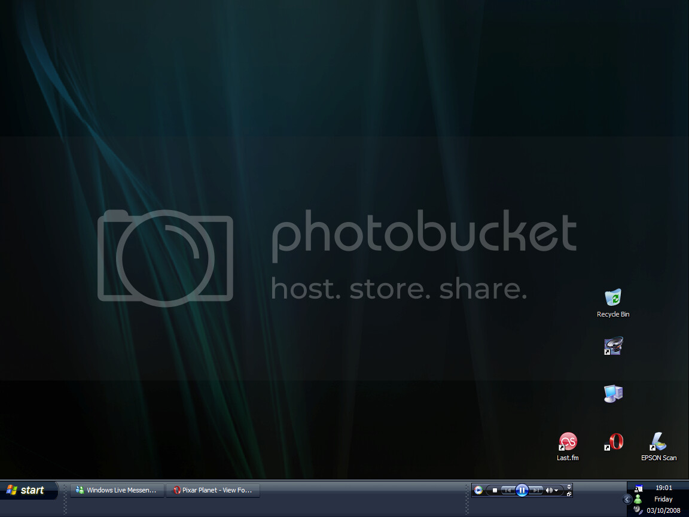
Task: Switch to the Pixar Planet Opera window
Action: coord(213,490)
